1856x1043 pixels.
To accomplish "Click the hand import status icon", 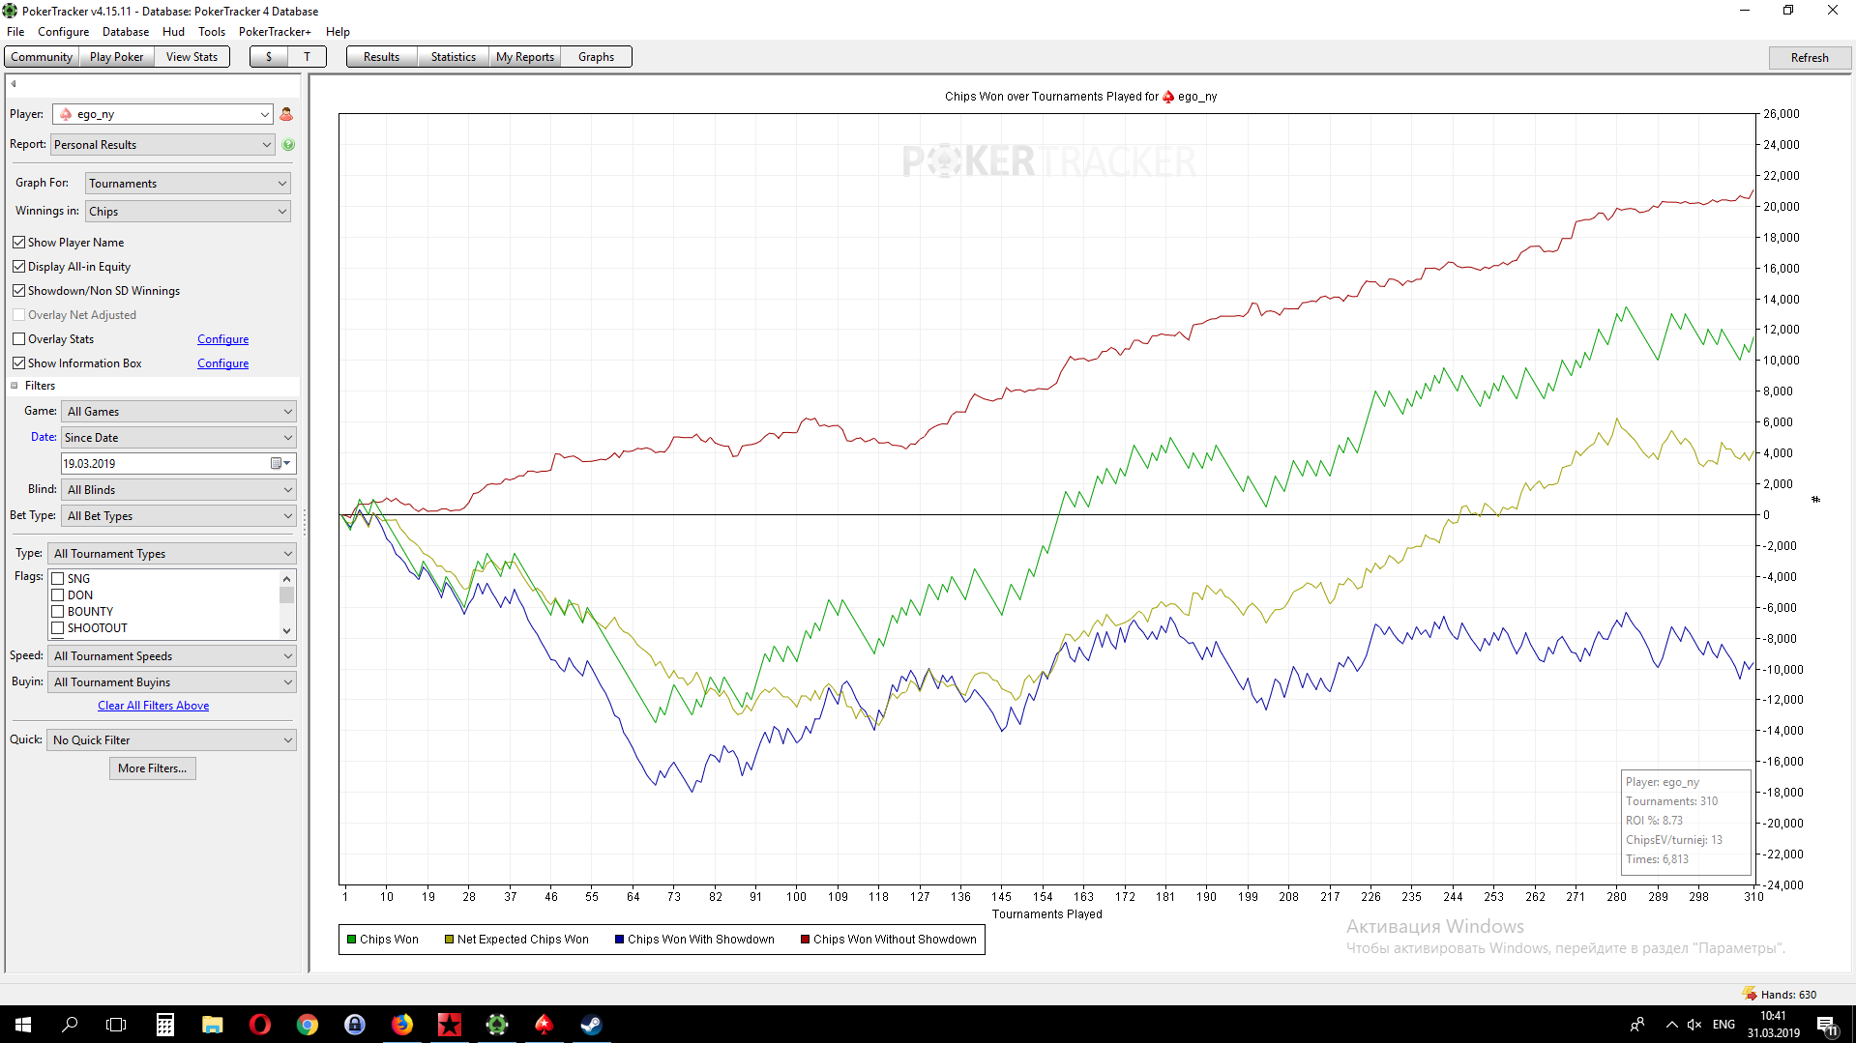I will (x=1750, y=994).
